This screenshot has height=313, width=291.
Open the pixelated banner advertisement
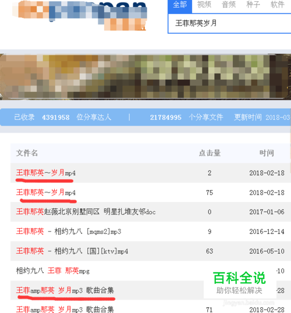tap(145, 77)
